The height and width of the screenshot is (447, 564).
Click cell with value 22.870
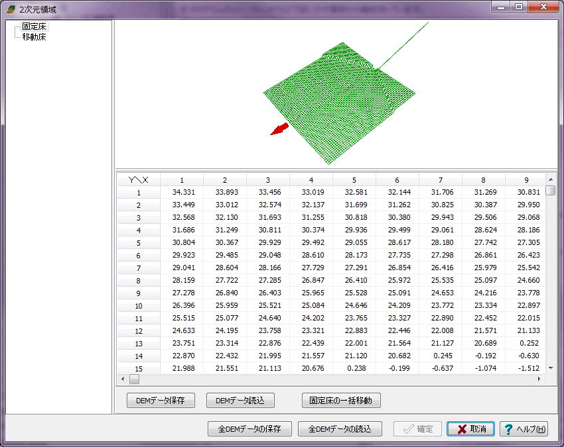(x=183, y=356)
